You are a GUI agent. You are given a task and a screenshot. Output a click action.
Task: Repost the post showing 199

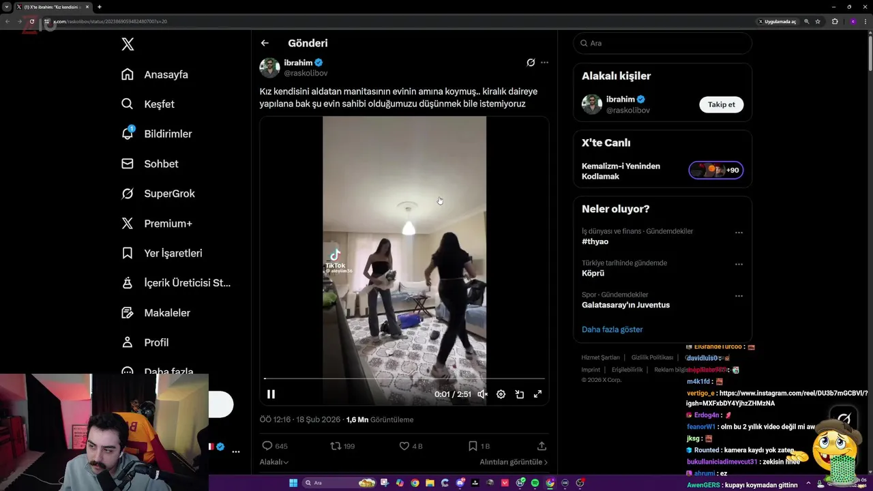click(342, 446)
